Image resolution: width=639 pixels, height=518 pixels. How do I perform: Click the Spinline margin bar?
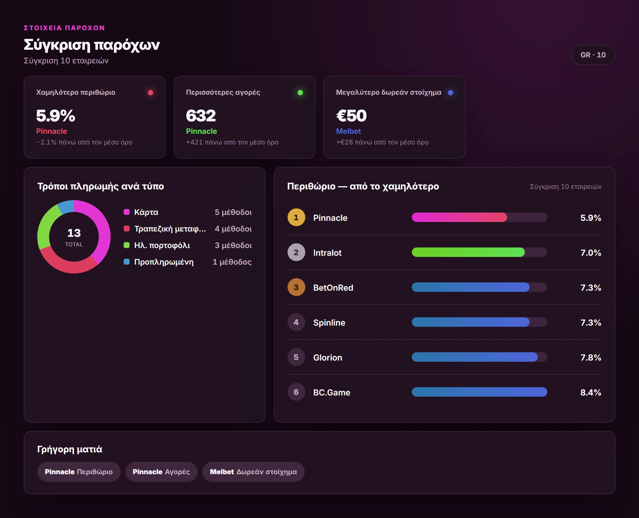(479, 322)
